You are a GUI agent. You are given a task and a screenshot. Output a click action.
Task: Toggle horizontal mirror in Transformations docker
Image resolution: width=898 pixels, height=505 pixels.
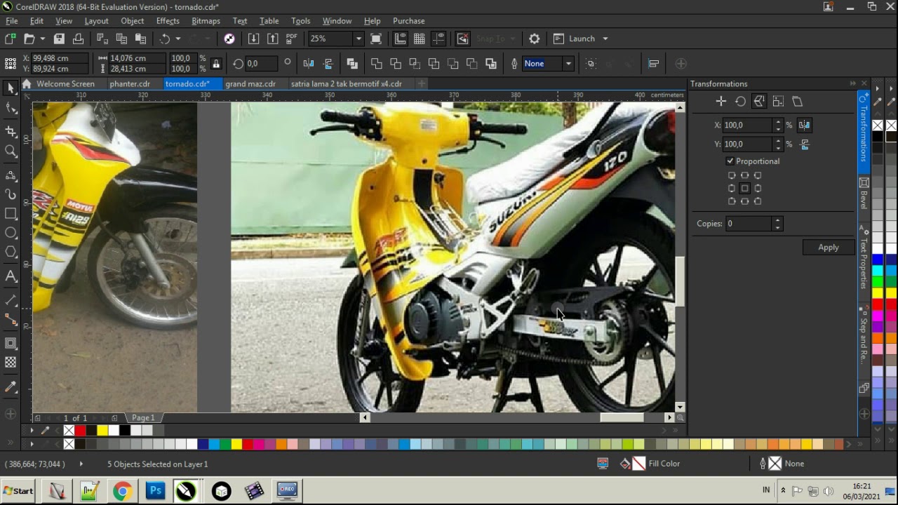coord(804,125)
